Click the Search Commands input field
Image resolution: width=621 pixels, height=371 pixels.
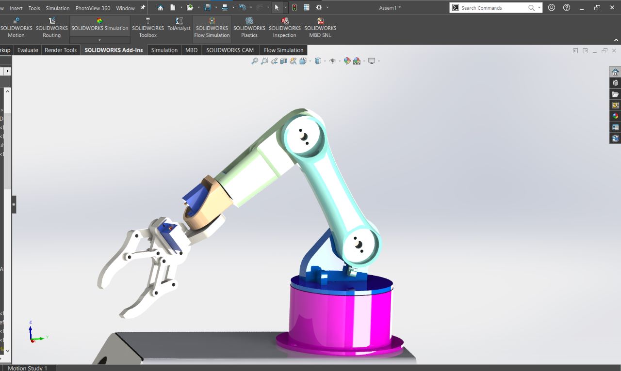tap(496, 8)
